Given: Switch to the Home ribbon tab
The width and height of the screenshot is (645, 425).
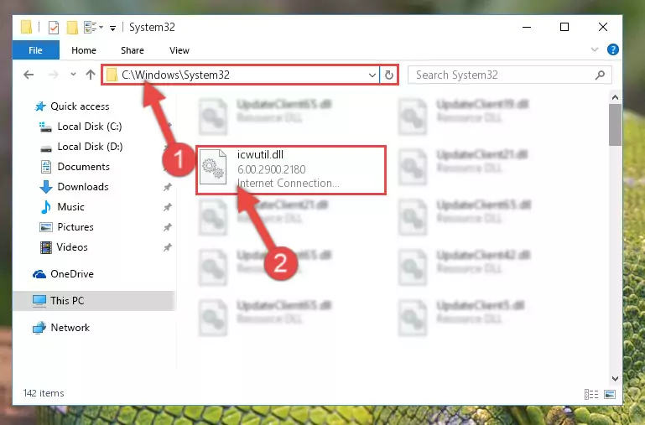Looking at the screenshot, I should point(84,50).
